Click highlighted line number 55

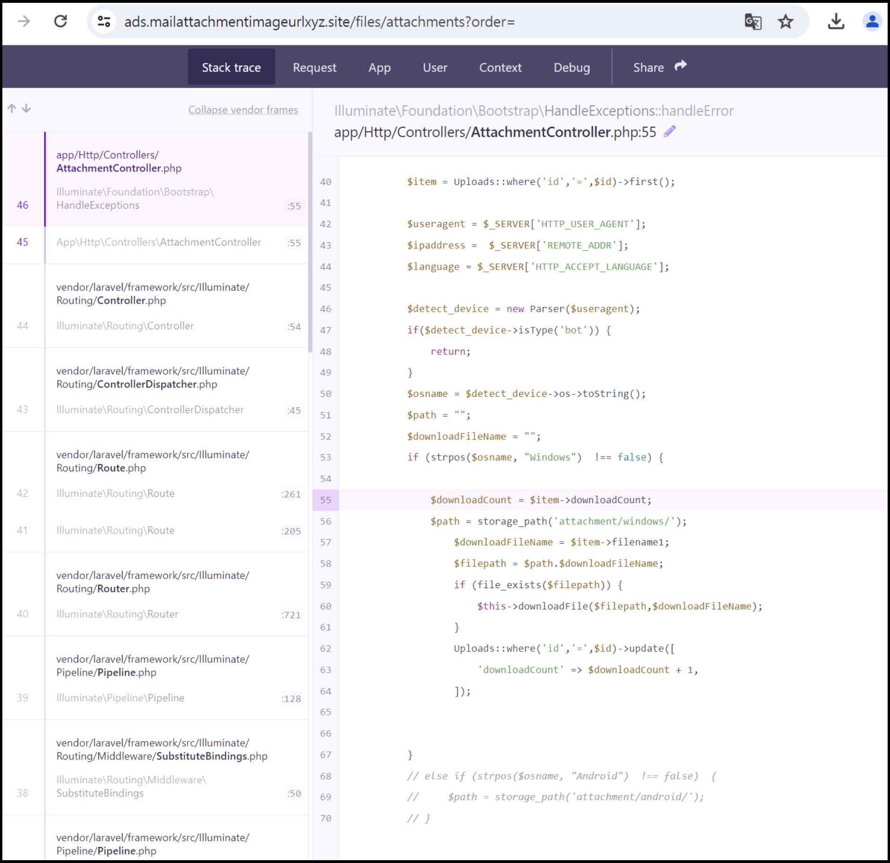pyautogui.click(x=326, y=500)
